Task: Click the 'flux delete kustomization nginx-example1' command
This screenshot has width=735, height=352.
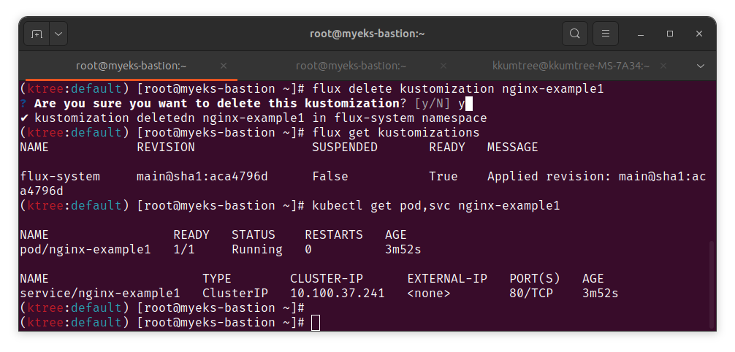Action: click(458, 88)
